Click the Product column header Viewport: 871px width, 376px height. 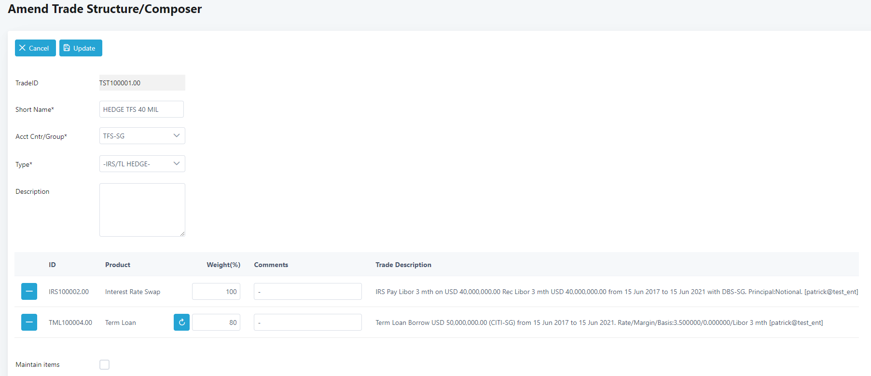pyautogui.click(x=118, y=265)
